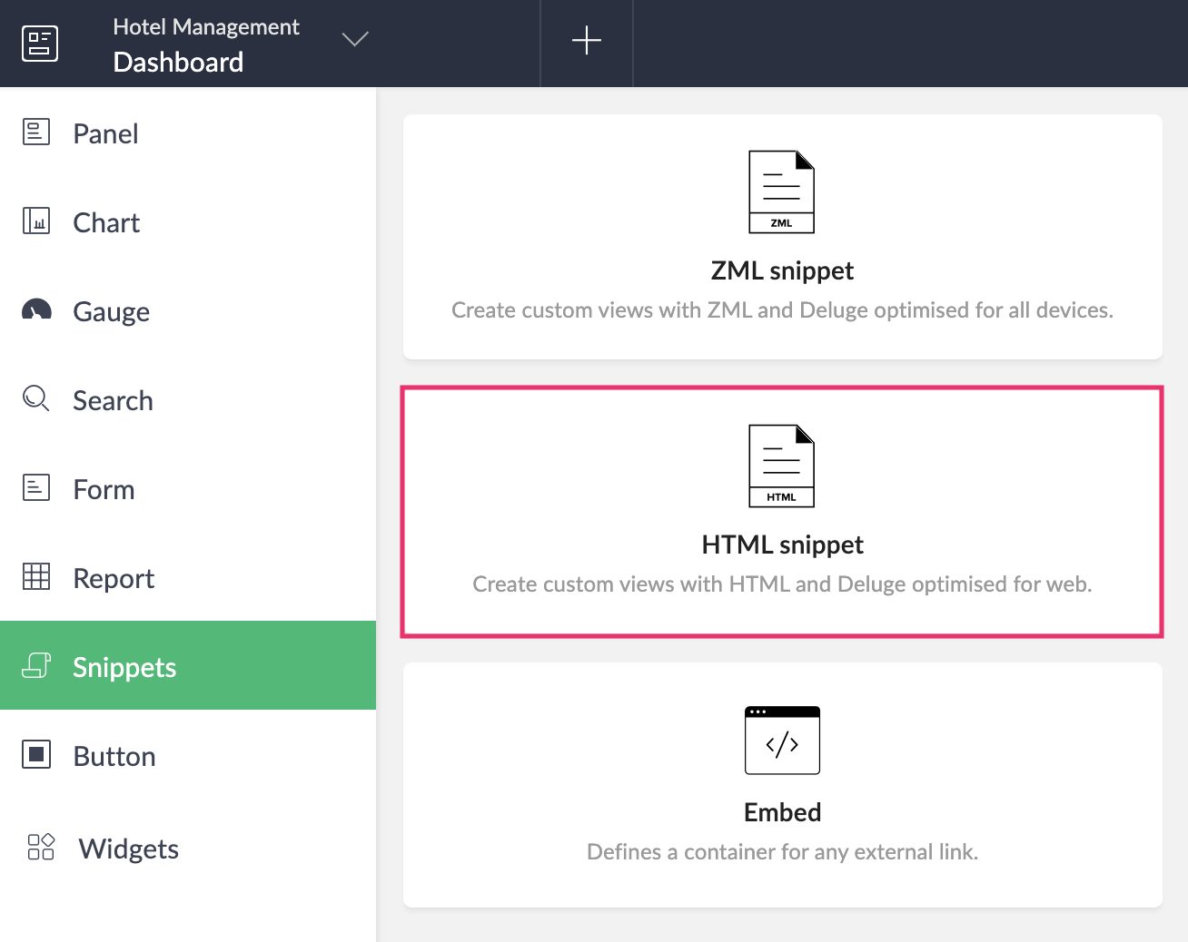
Task: Select the Widgets sidebar entry
Action: [x=188, y=849]
